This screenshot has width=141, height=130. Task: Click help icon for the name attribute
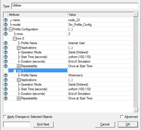(x=6, y=20)
